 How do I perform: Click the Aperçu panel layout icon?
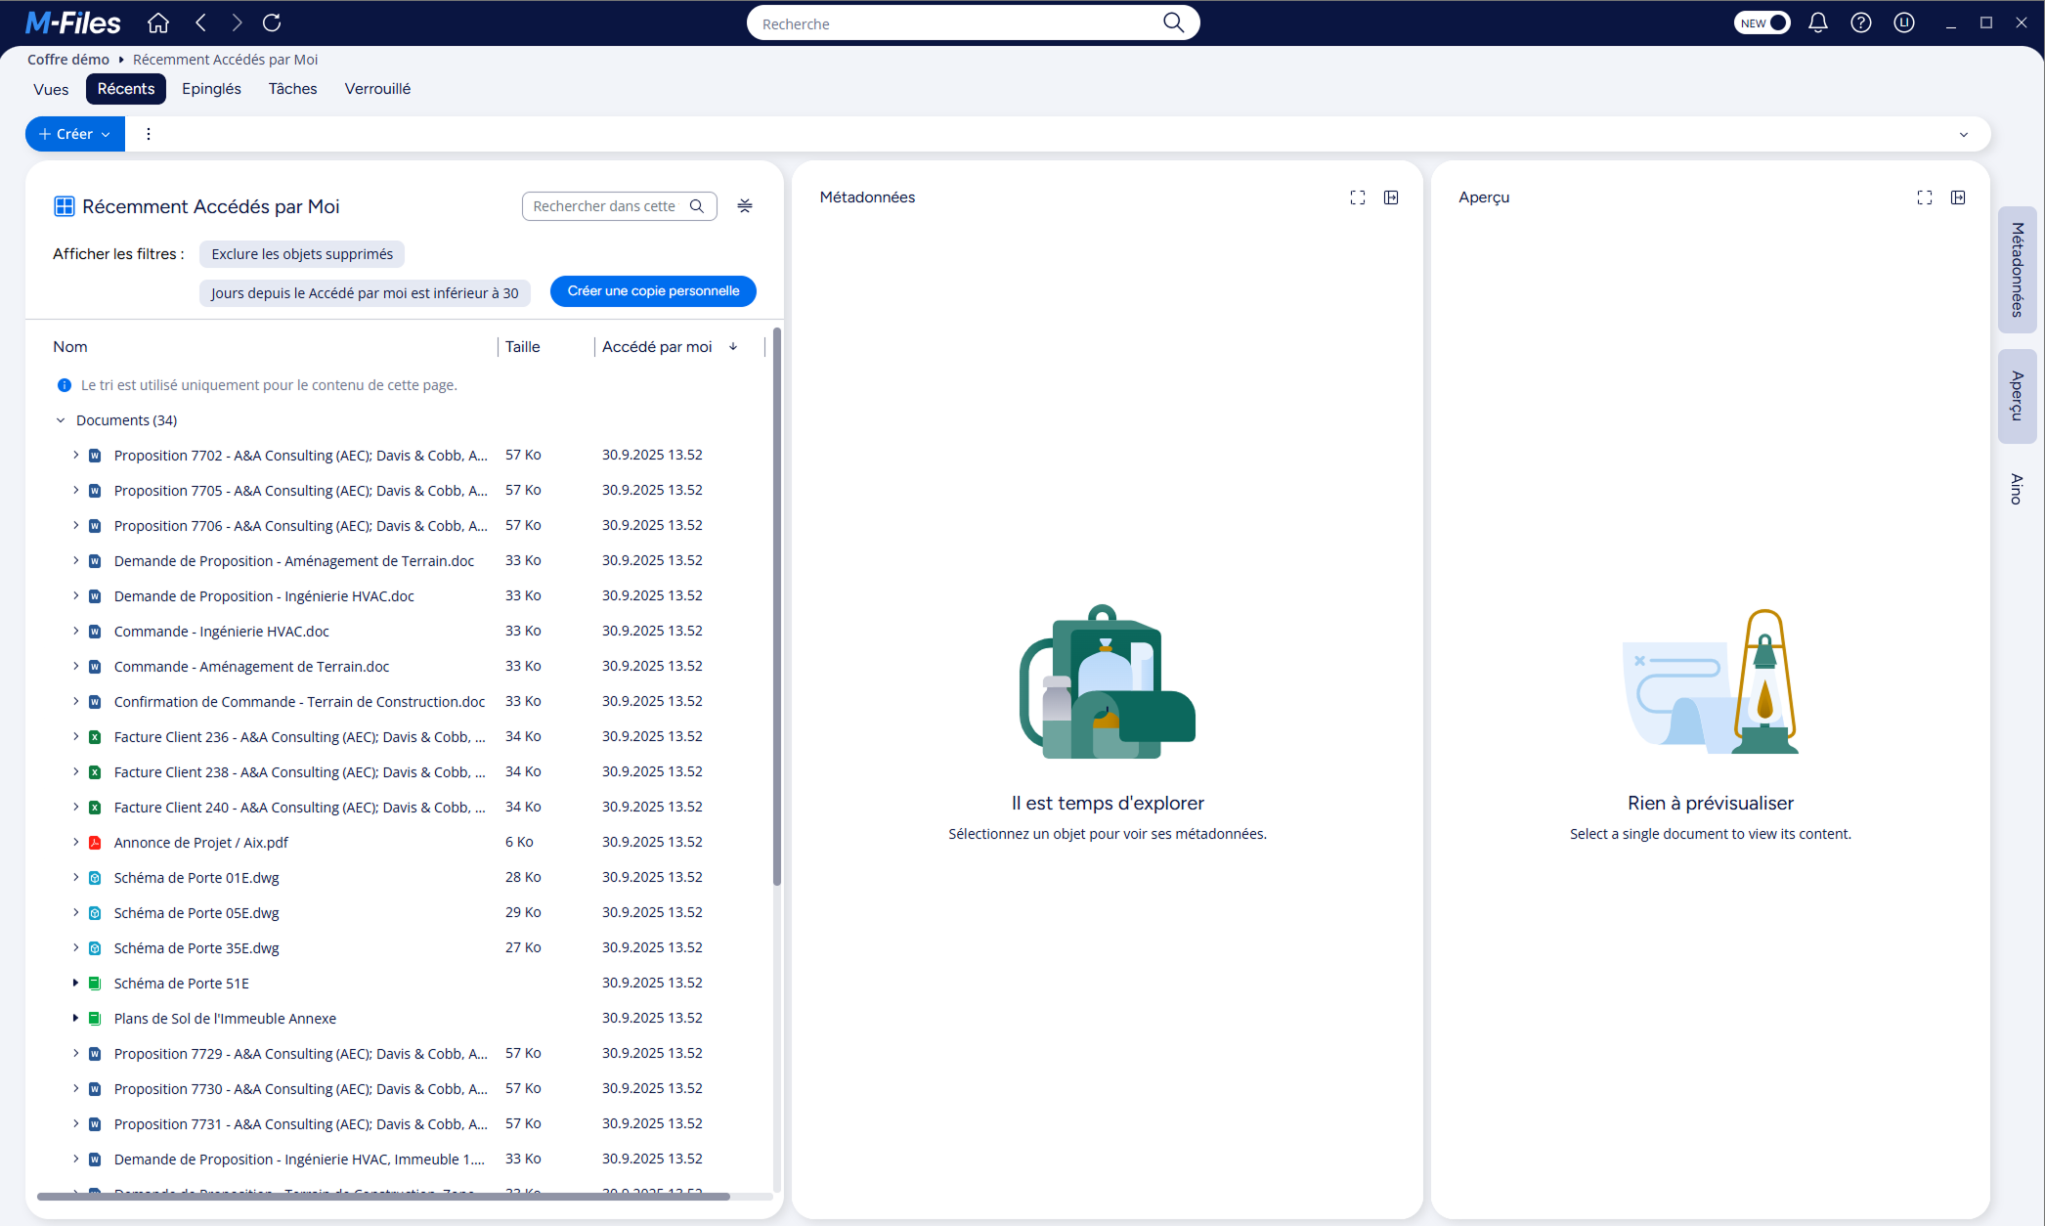click(x=1958, y=197)
